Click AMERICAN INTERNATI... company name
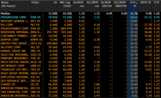This screenshot has height=98, width=161. pos(15,96)
